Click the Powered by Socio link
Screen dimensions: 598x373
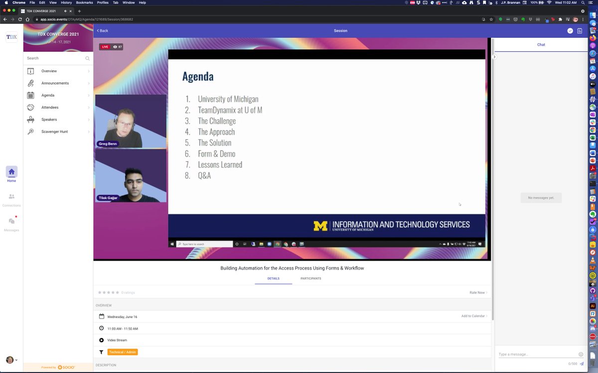click(x=58, y=367)
